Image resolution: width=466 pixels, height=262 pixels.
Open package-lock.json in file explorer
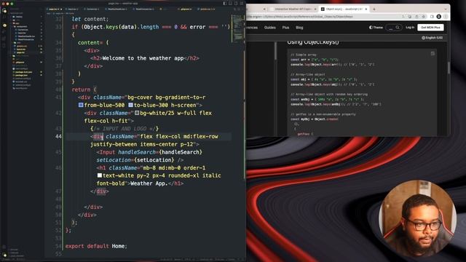(x=24, y=72)
